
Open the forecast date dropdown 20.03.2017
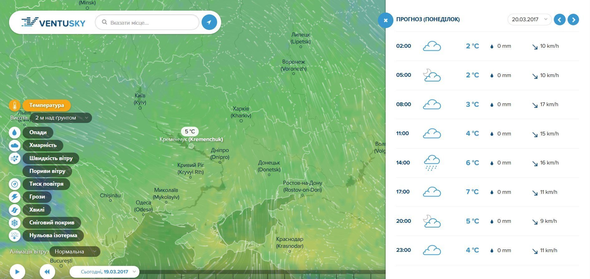click(x=529, y=19)
